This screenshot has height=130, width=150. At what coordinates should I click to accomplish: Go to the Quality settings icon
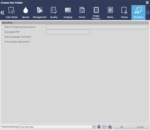(x=54, y=10)
